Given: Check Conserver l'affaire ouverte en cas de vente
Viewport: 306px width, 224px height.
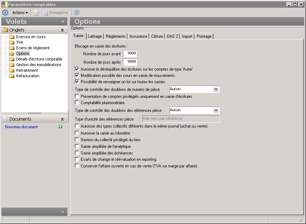Looking at the screenshot, I should coord(77,166).
